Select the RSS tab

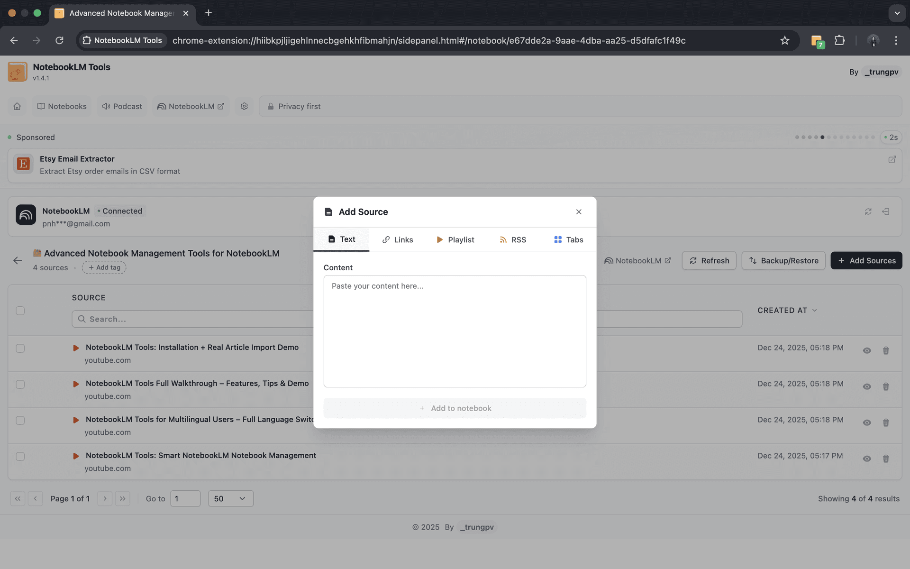point(513,239)
